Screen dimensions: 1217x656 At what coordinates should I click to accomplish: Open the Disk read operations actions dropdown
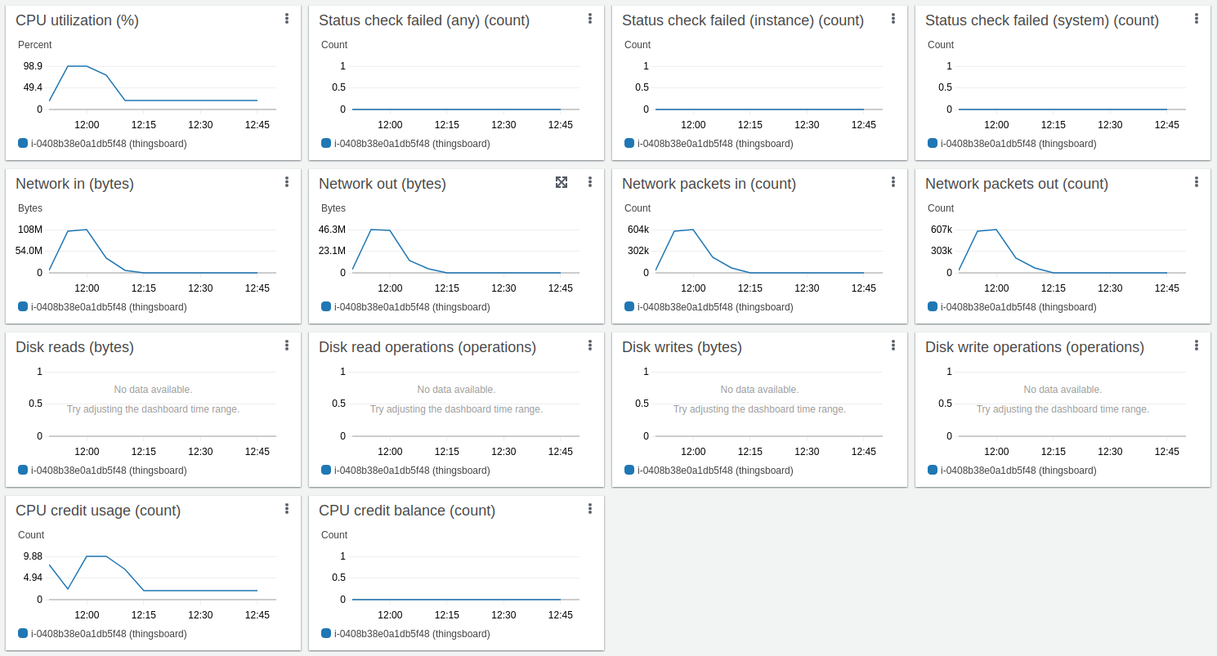pyautogui.click(x=590, y=346)
